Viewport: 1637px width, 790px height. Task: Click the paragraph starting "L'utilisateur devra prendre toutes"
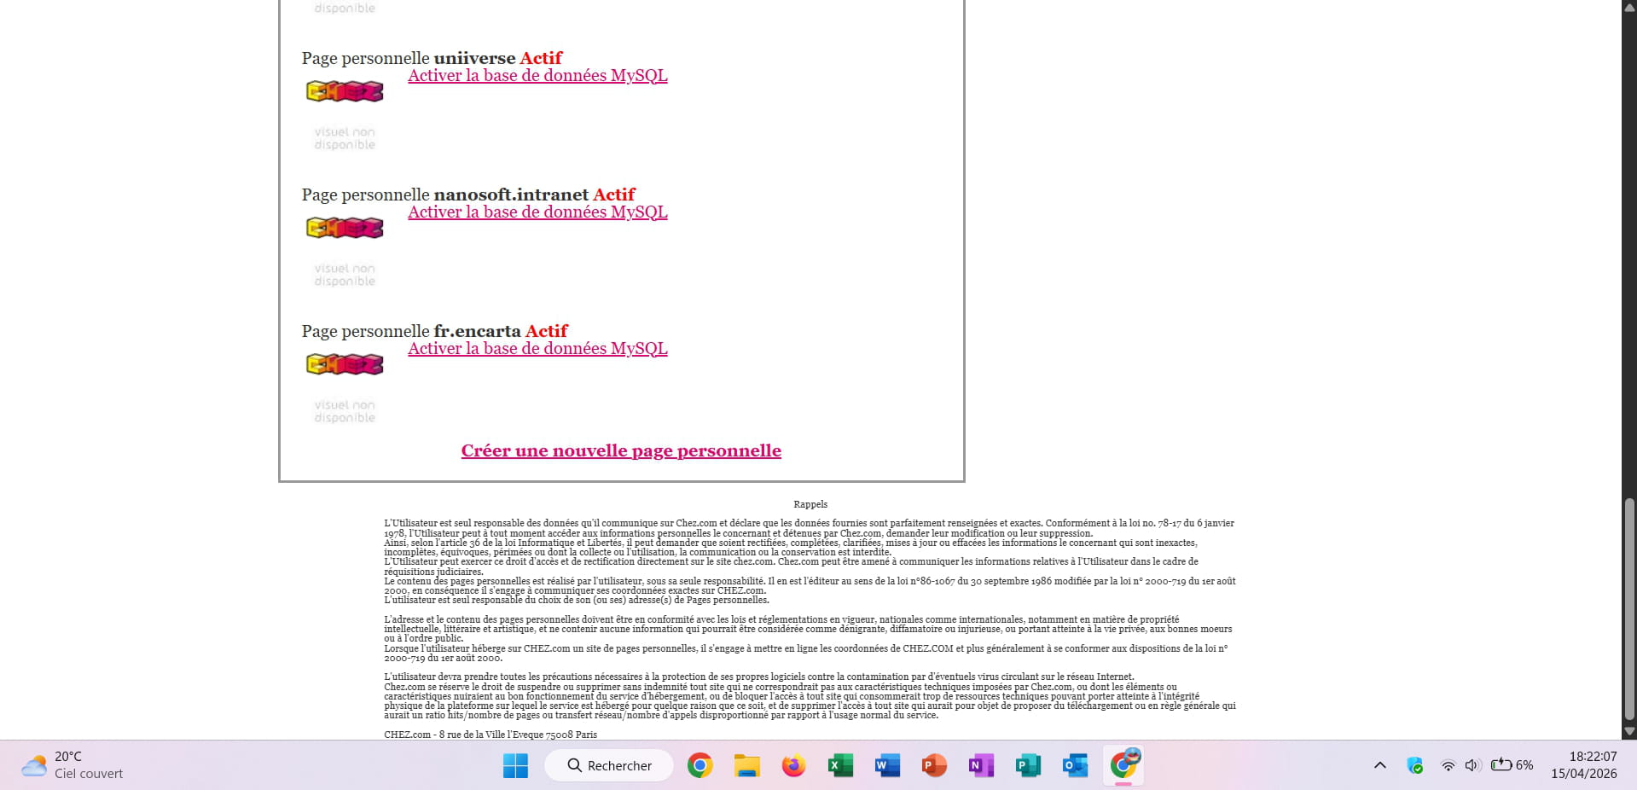click(x=810, y=696)
